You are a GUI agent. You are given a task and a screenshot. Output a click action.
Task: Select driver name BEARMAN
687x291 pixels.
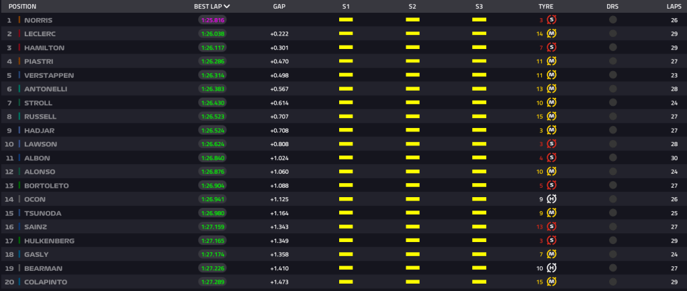point(43,268)
